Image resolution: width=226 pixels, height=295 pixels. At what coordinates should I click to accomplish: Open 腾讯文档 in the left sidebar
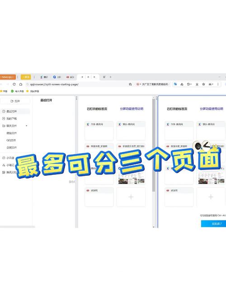click(9, 172)
